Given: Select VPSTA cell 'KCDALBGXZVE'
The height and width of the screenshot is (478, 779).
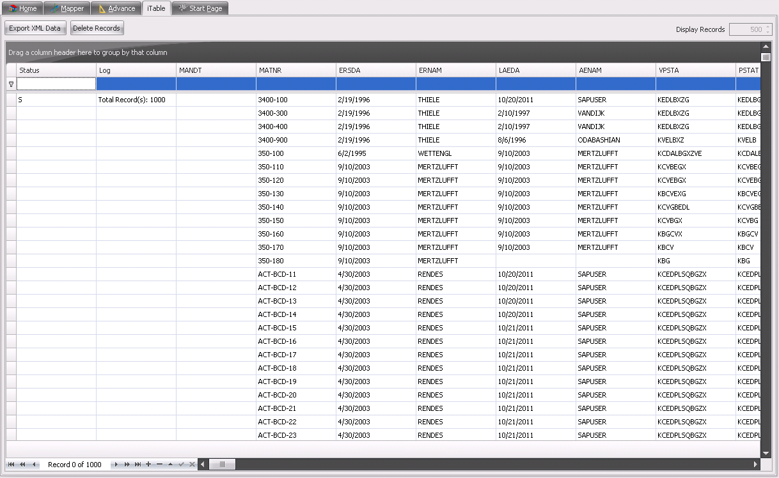Looking at the screenshot, I should [696, 153].
